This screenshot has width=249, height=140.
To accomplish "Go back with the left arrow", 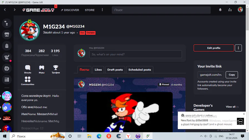I will click(x=5, y=10).
